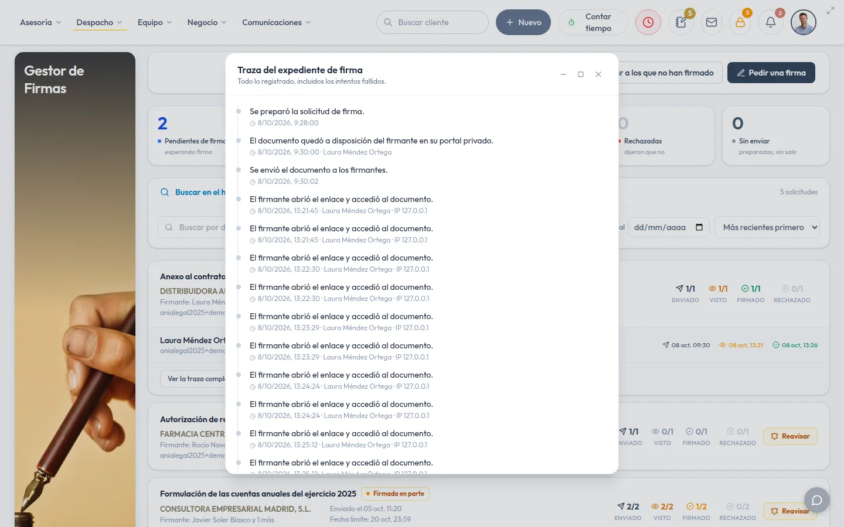Open the user profile avatar
The width and height of the screenshot is (844, 527).
pos(803,22)
